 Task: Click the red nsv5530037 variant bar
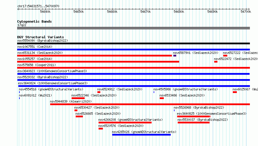click(x=194, y=123)
